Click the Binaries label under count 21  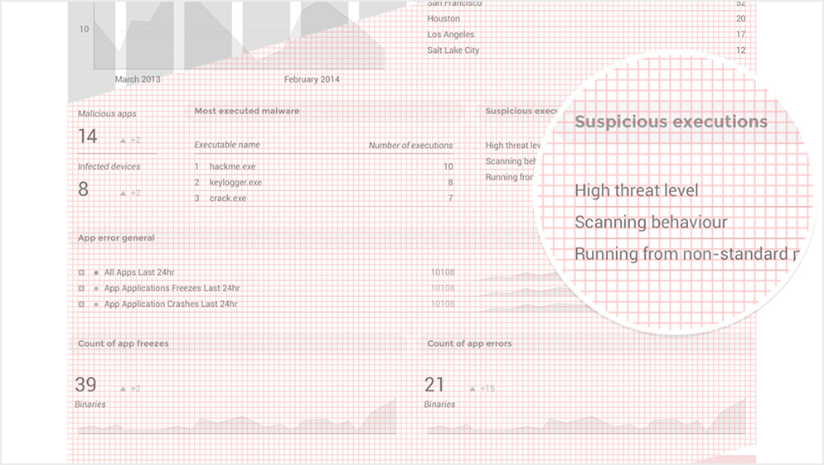pos(440,405)
